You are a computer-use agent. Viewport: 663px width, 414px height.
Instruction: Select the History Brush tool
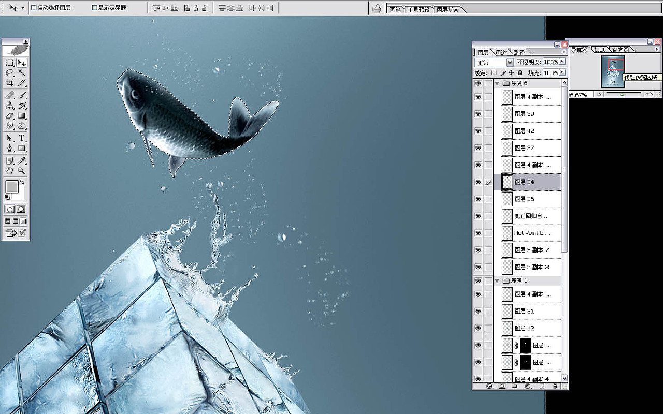(x=22, y=106)
